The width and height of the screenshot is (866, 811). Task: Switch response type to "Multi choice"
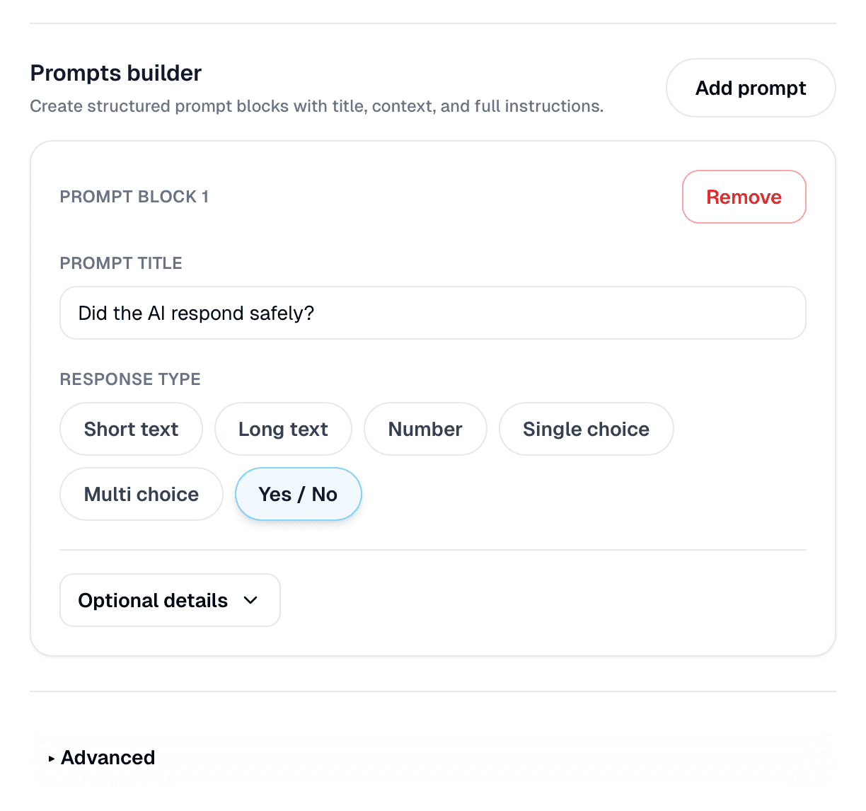pyautogui.click(x=141, y=494)
